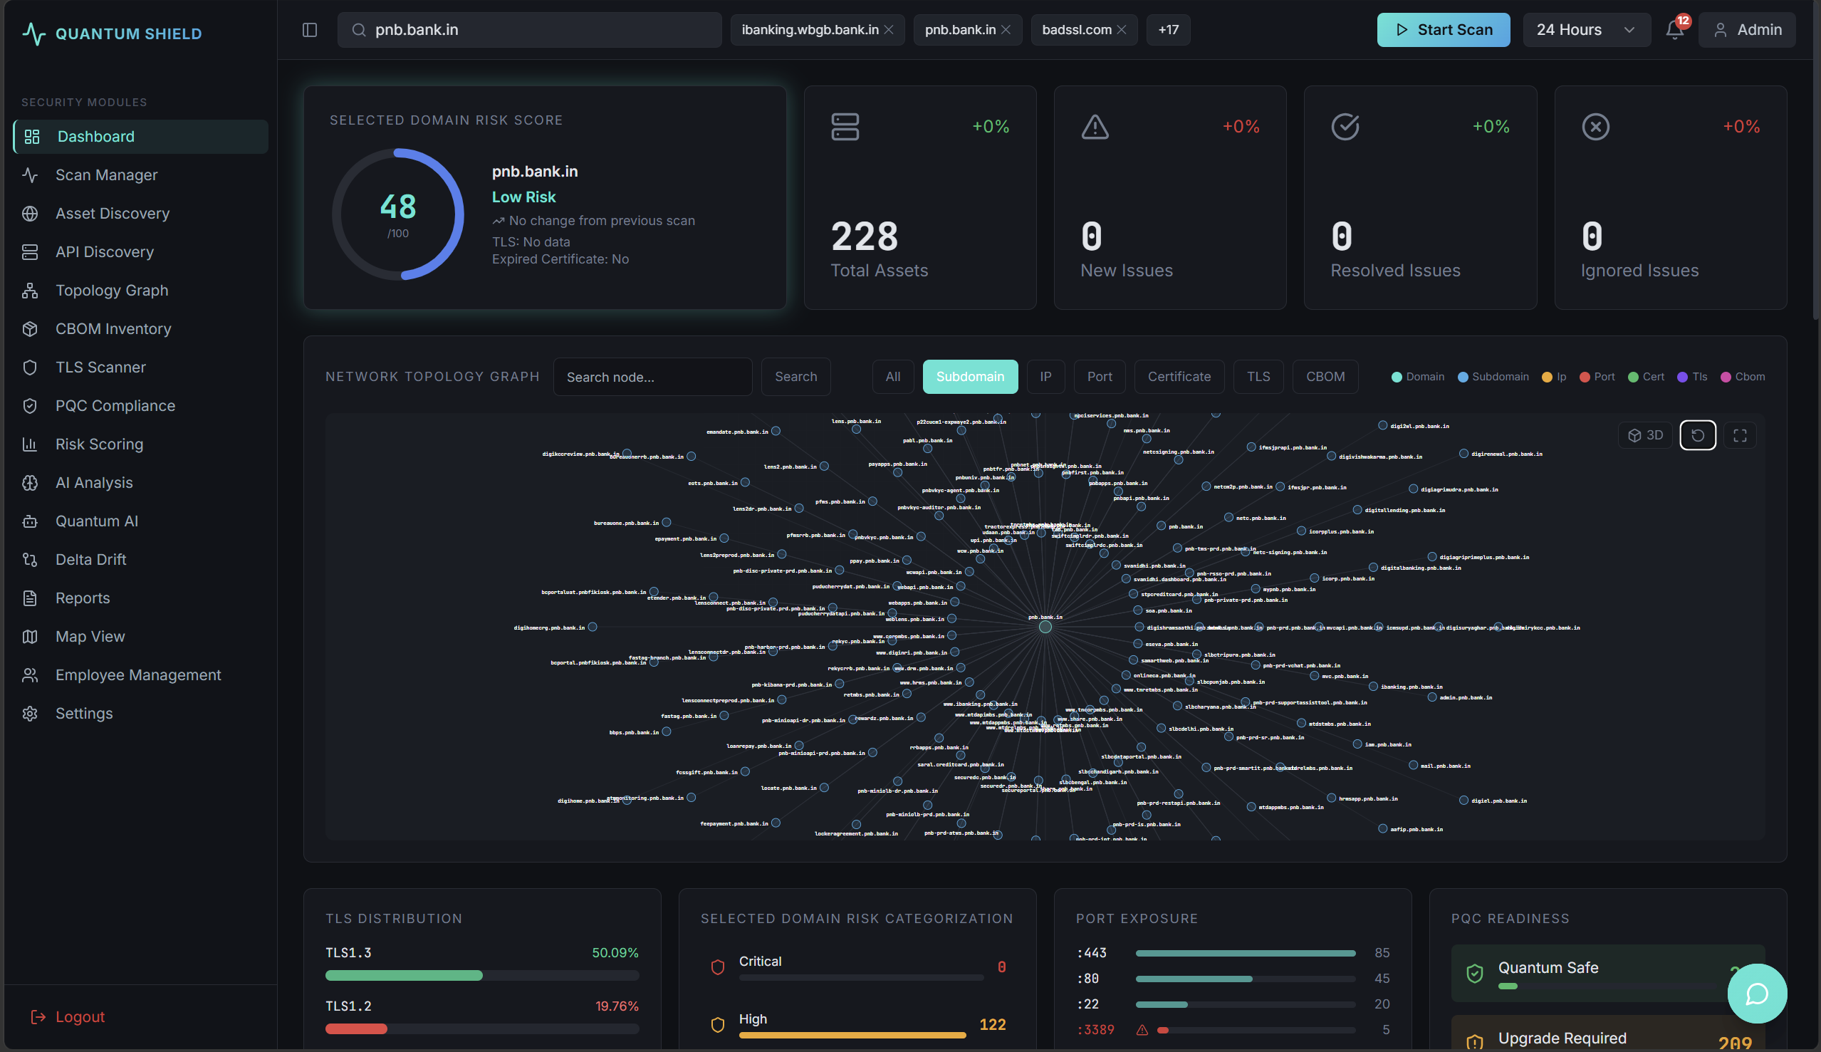Click the 228 Total Assets value
This screenshot has width=1821, height=1052.
coord(864,237)
